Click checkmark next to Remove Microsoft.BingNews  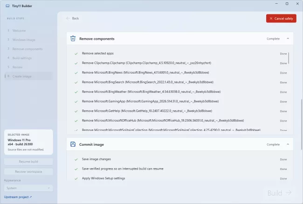76,73
